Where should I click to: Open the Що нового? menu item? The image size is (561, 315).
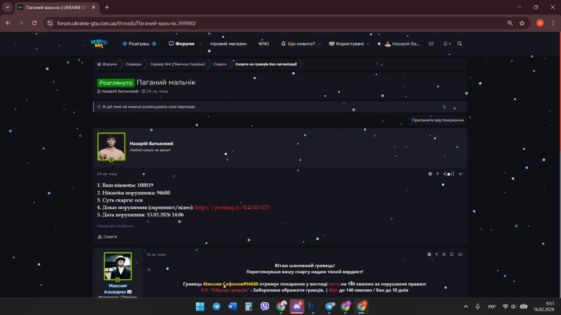298,44
